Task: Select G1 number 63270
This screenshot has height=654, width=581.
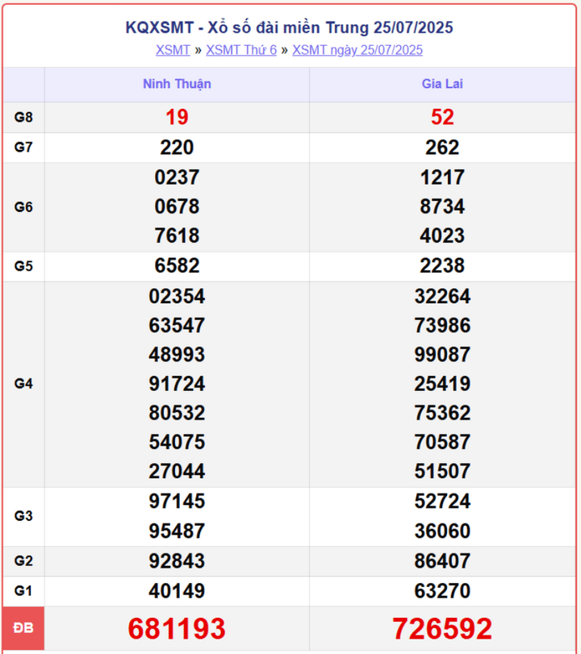Action: point(442,591)
